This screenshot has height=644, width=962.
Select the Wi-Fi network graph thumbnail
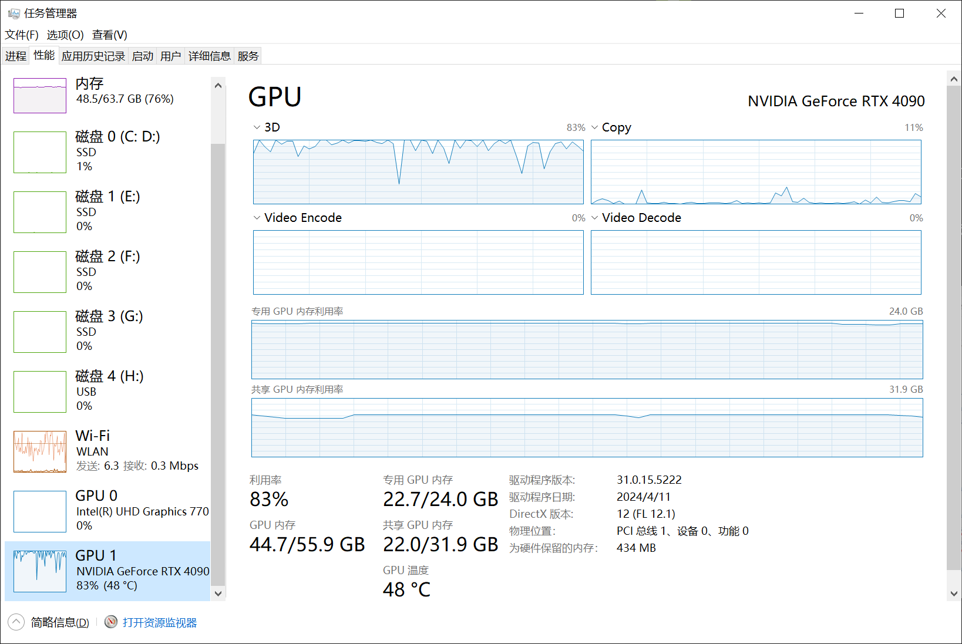[x=40, y=451]
